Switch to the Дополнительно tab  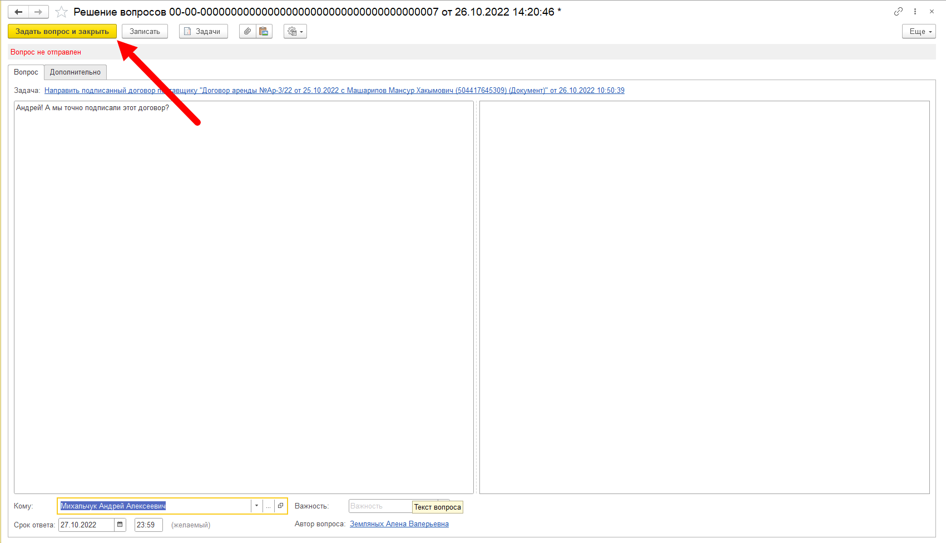pyautogui.click(x=75, y=72)
